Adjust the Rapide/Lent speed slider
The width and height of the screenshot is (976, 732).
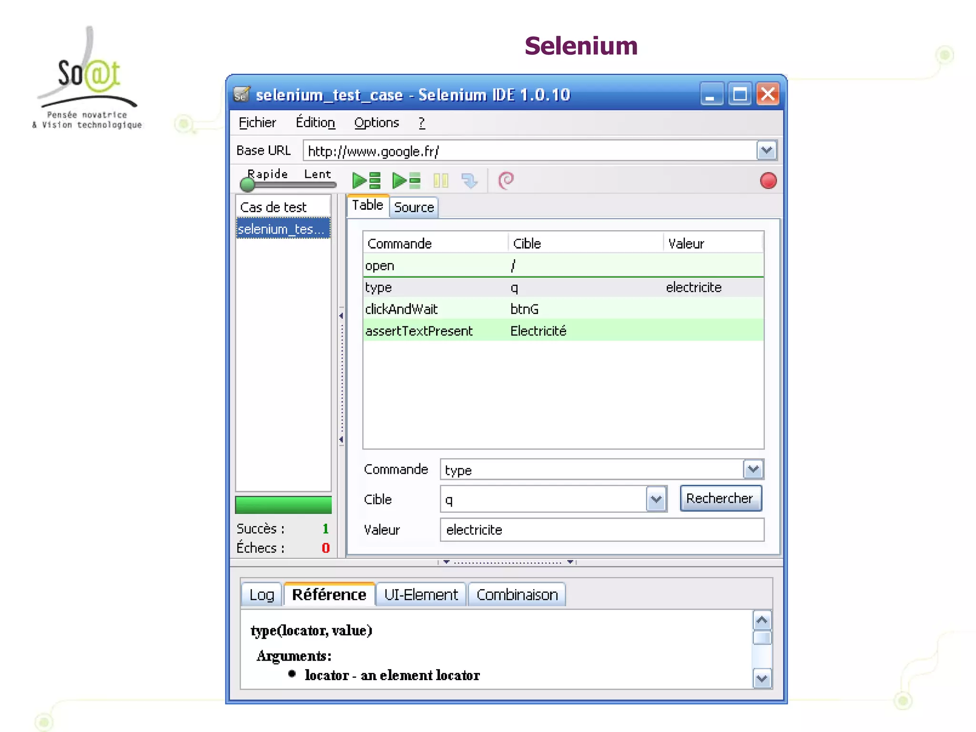(289, 184)
